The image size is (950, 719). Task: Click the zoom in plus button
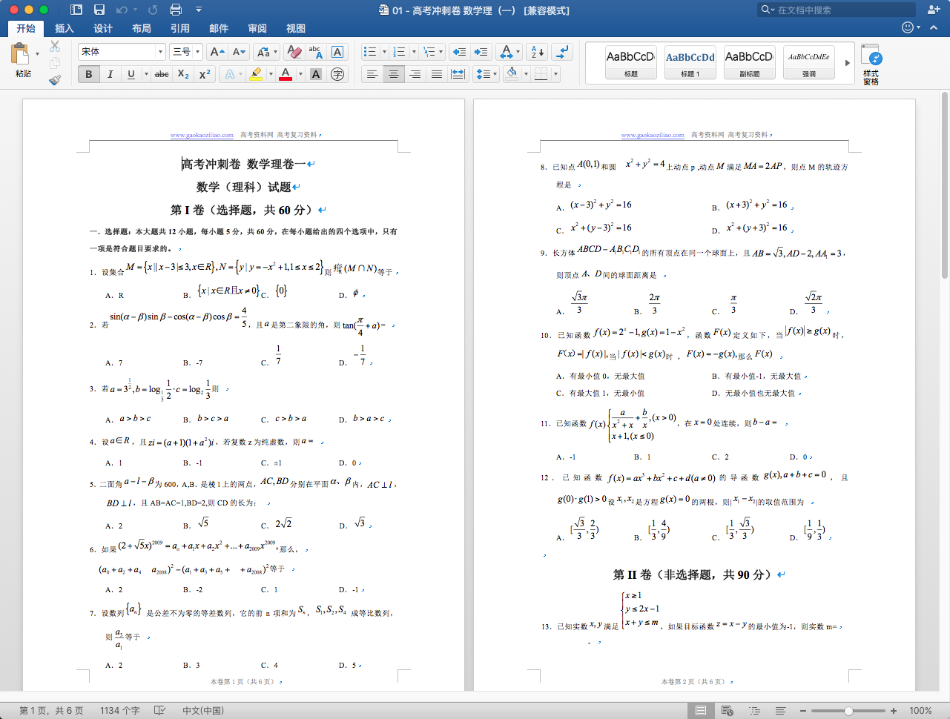point(894,710)
